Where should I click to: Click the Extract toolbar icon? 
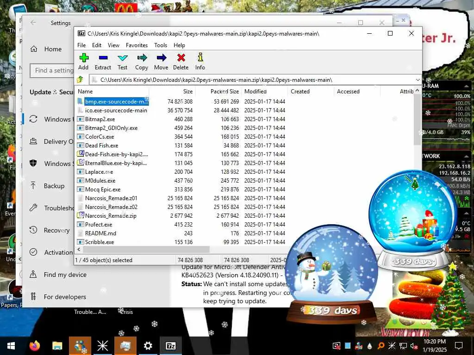(x=103, y=61)
